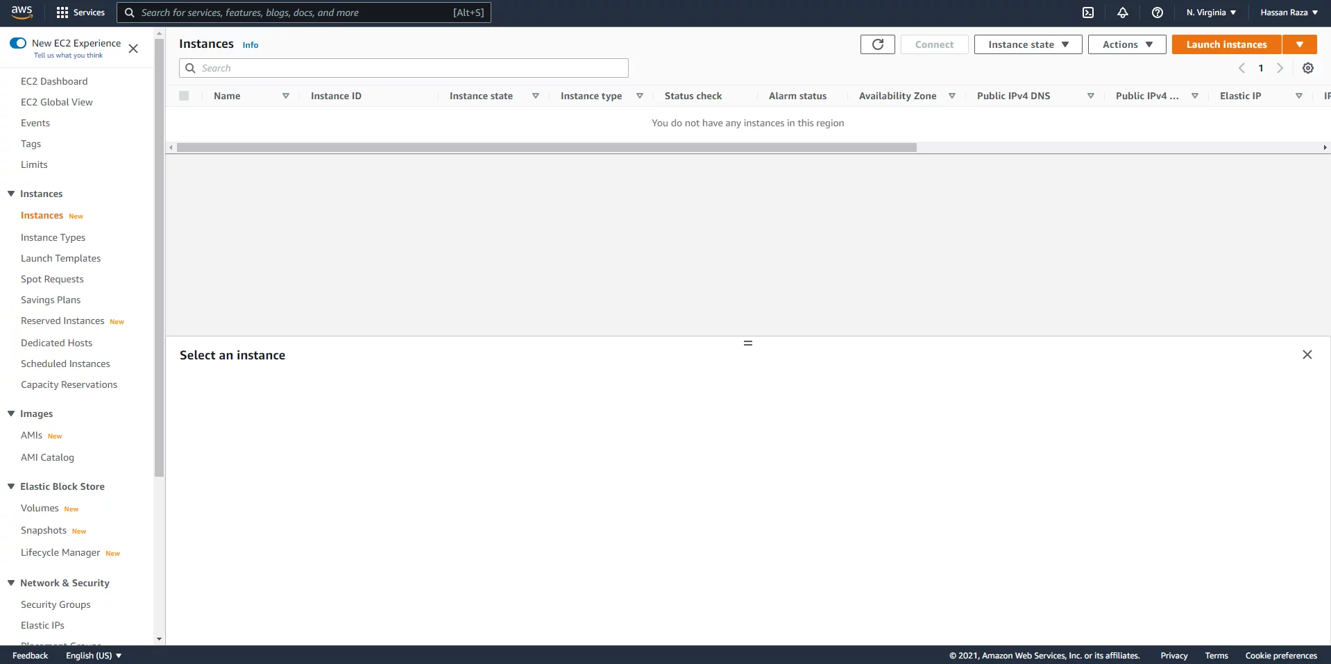Click the Launch instances button
Viewport: 1331px width, 664px height.
point(1226,44)
